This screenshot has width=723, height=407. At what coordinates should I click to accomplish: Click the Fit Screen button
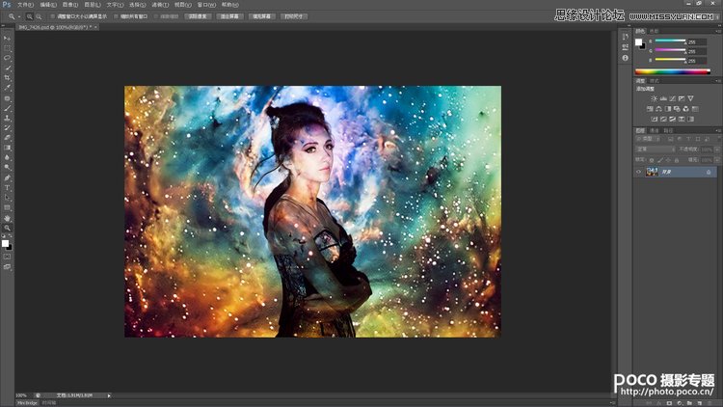point(231,16)
